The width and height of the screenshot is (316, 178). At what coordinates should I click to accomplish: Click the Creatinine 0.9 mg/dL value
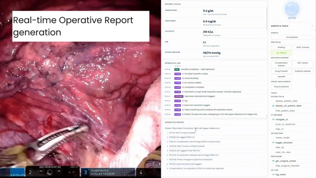point(209,22)
